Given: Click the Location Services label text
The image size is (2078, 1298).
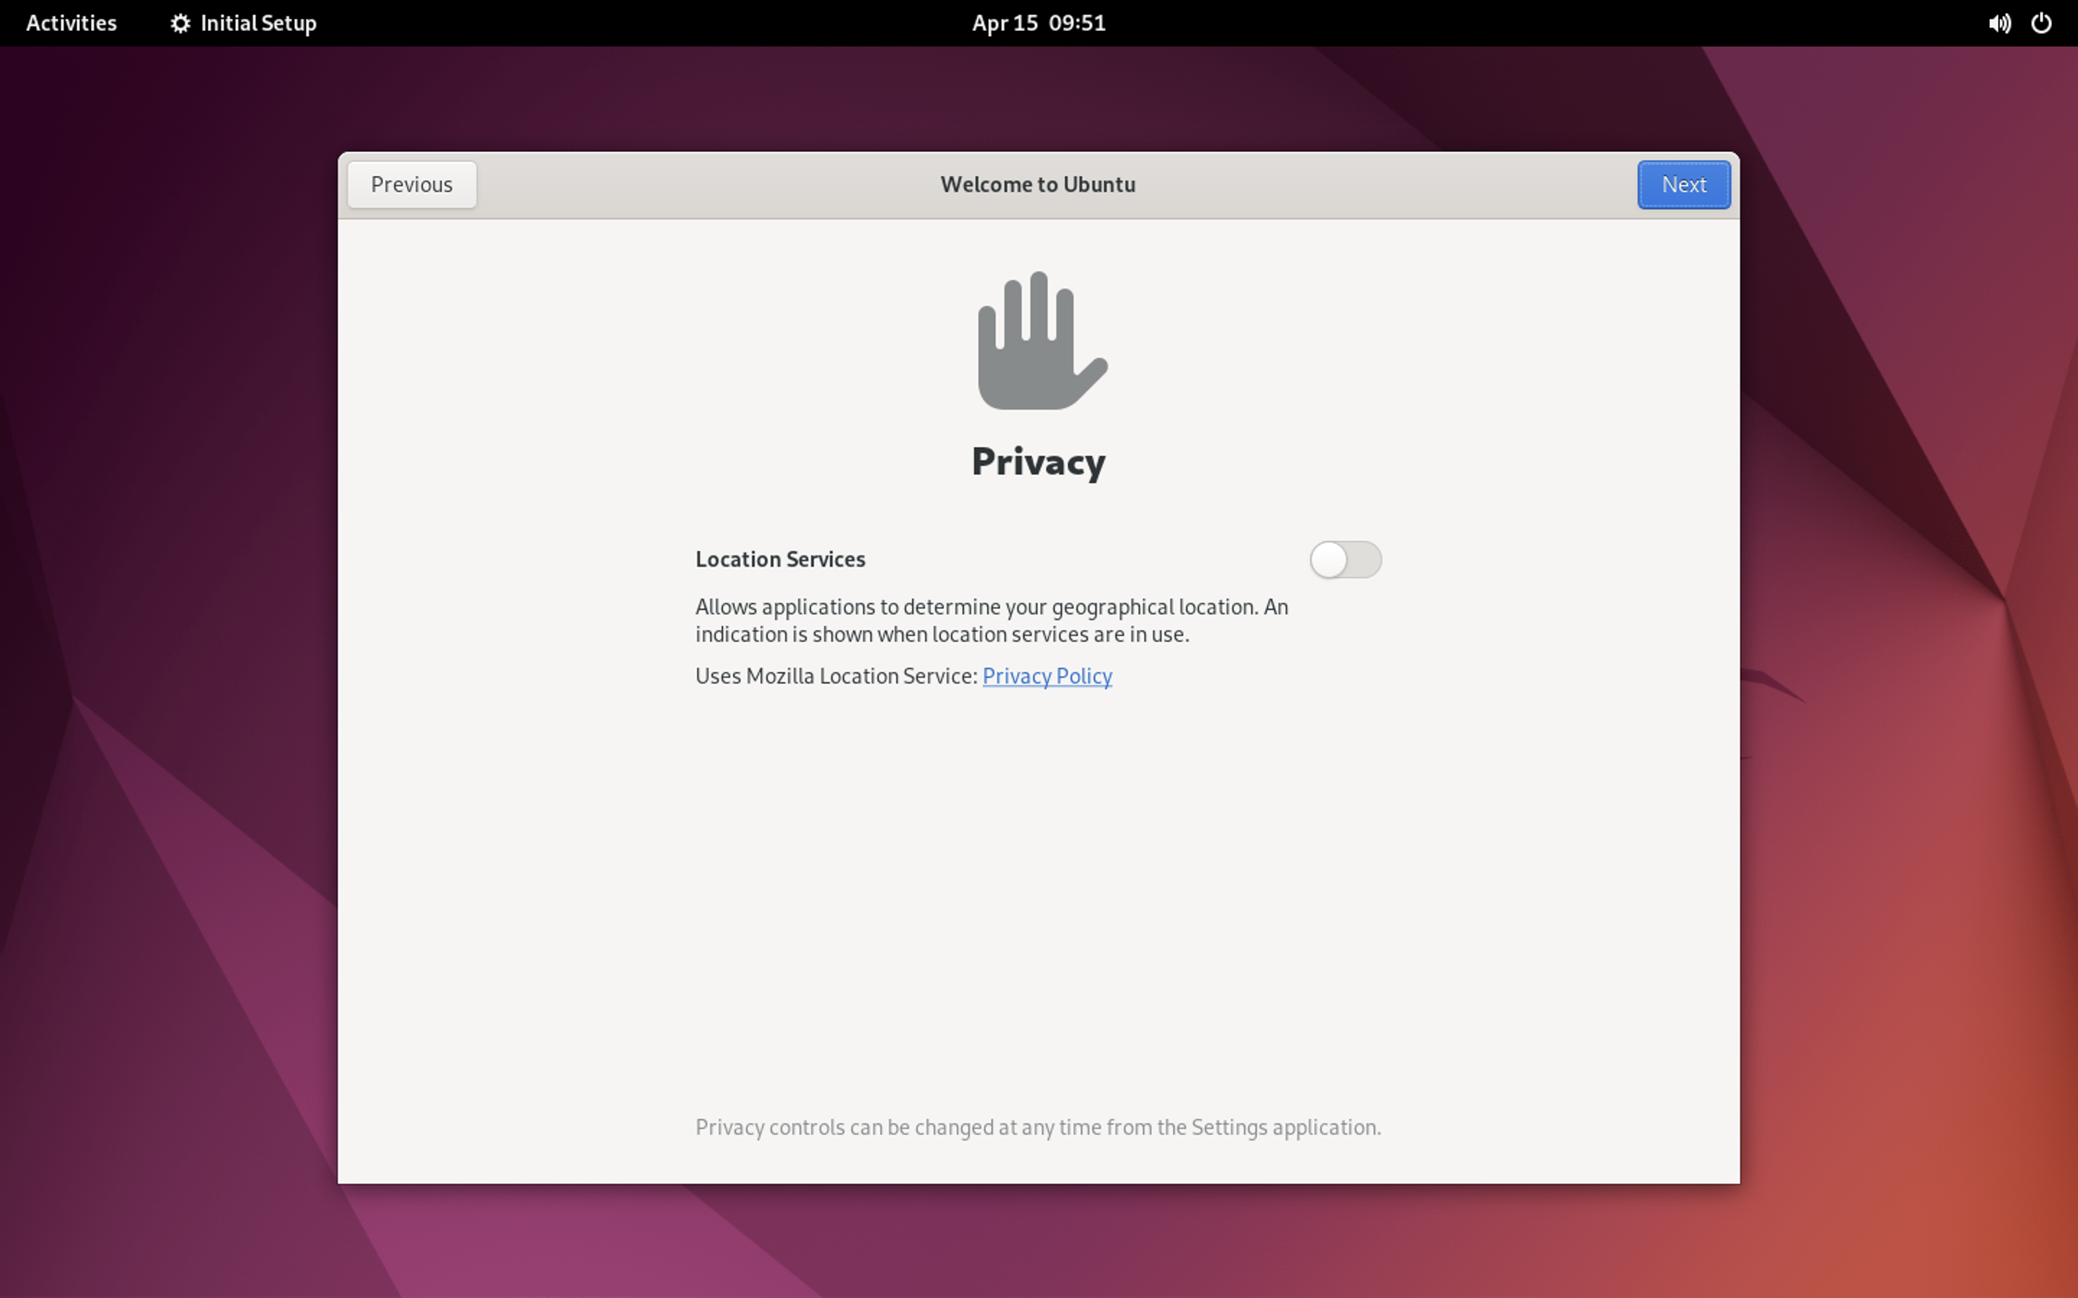Looking at the screenshot, I should tap(780, 560).
